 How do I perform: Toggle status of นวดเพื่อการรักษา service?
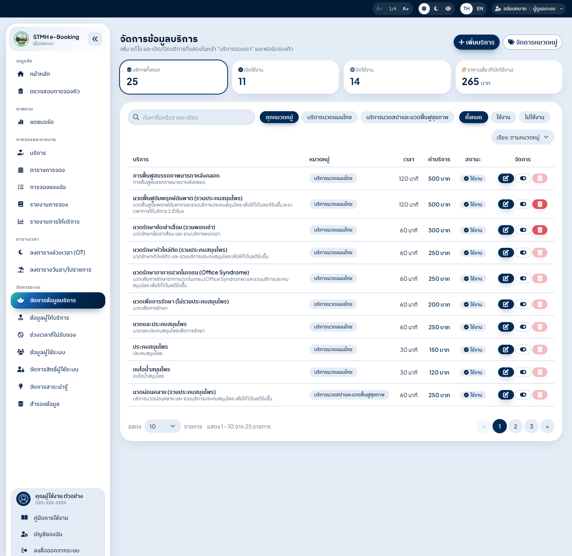(x=523, y=304)
